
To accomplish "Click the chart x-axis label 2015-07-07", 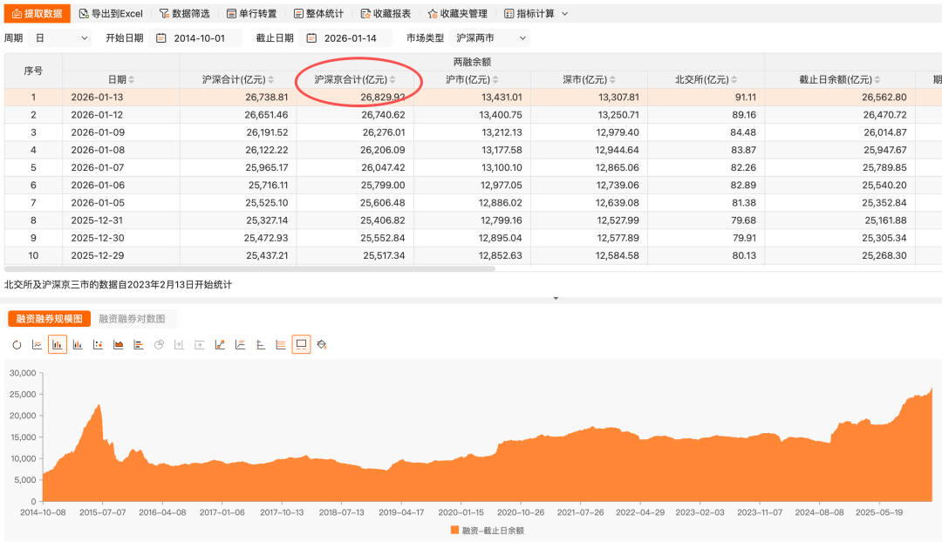I will click(103, 512).
